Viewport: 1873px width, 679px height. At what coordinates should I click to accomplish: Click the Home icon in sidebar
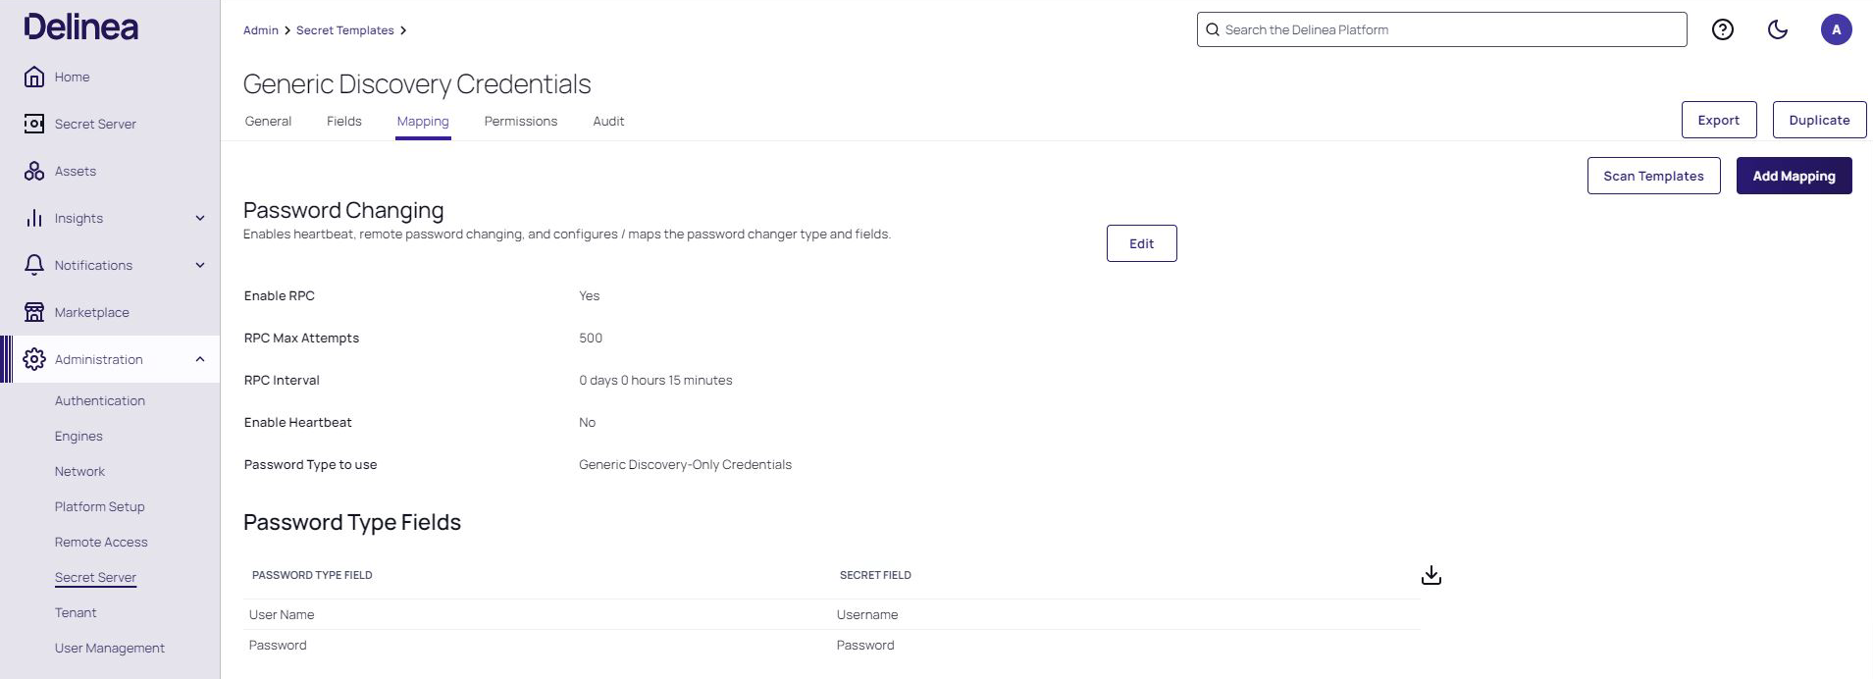click(x=34, y=77)
